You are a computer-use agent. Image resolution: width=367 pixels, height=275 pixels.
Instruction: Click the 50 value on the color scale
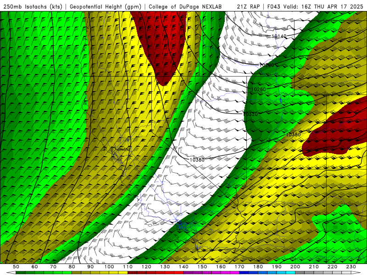coord(16,267)
